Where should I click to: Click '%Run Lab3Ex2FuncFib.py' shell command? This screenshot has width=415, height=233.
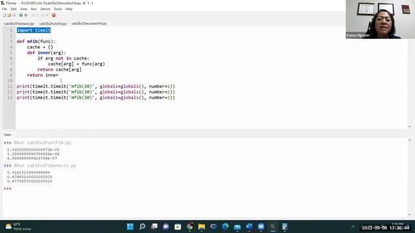[x=42, y=142]
